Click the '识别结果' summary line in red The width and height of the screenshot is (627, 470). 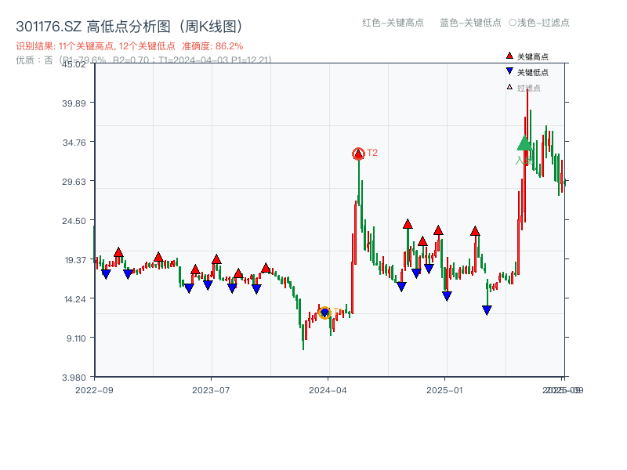(129, 46)
